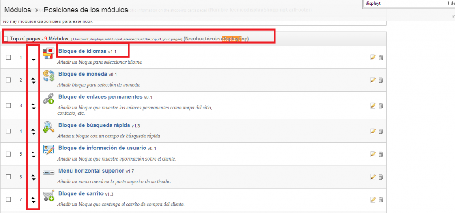Open the Bloque de carrito link
This screenshot has height=213, width=455.
[81, 193]
